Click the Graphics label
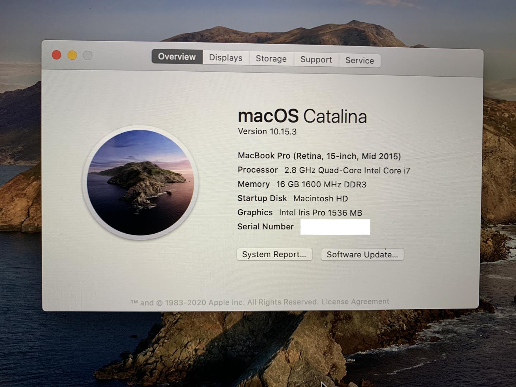This screenshot has width=516, height=387. pos(255,212)
